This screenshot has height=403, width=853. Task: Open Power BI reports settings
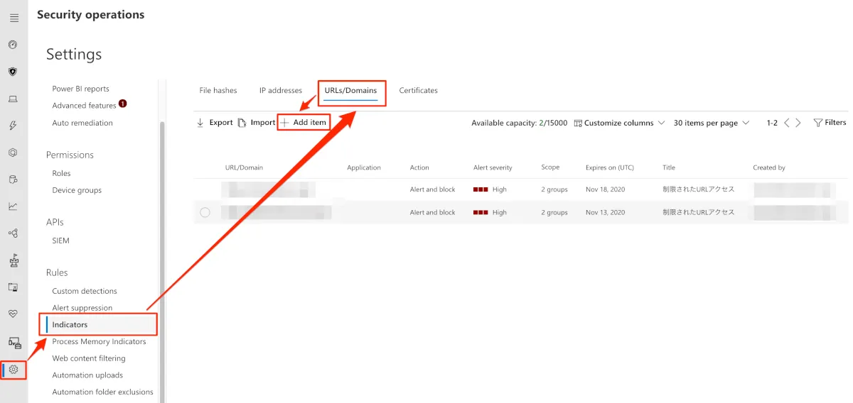point(80,89)
